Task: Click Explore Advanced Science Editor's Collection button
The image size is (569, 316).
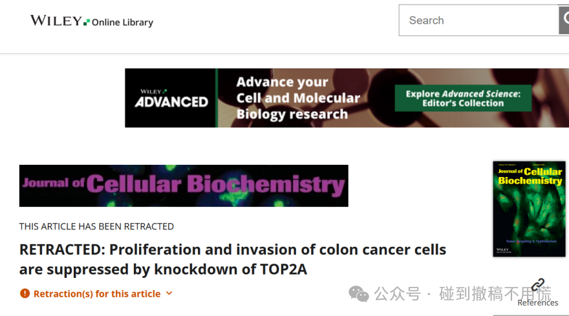Action: click(463, 98)
